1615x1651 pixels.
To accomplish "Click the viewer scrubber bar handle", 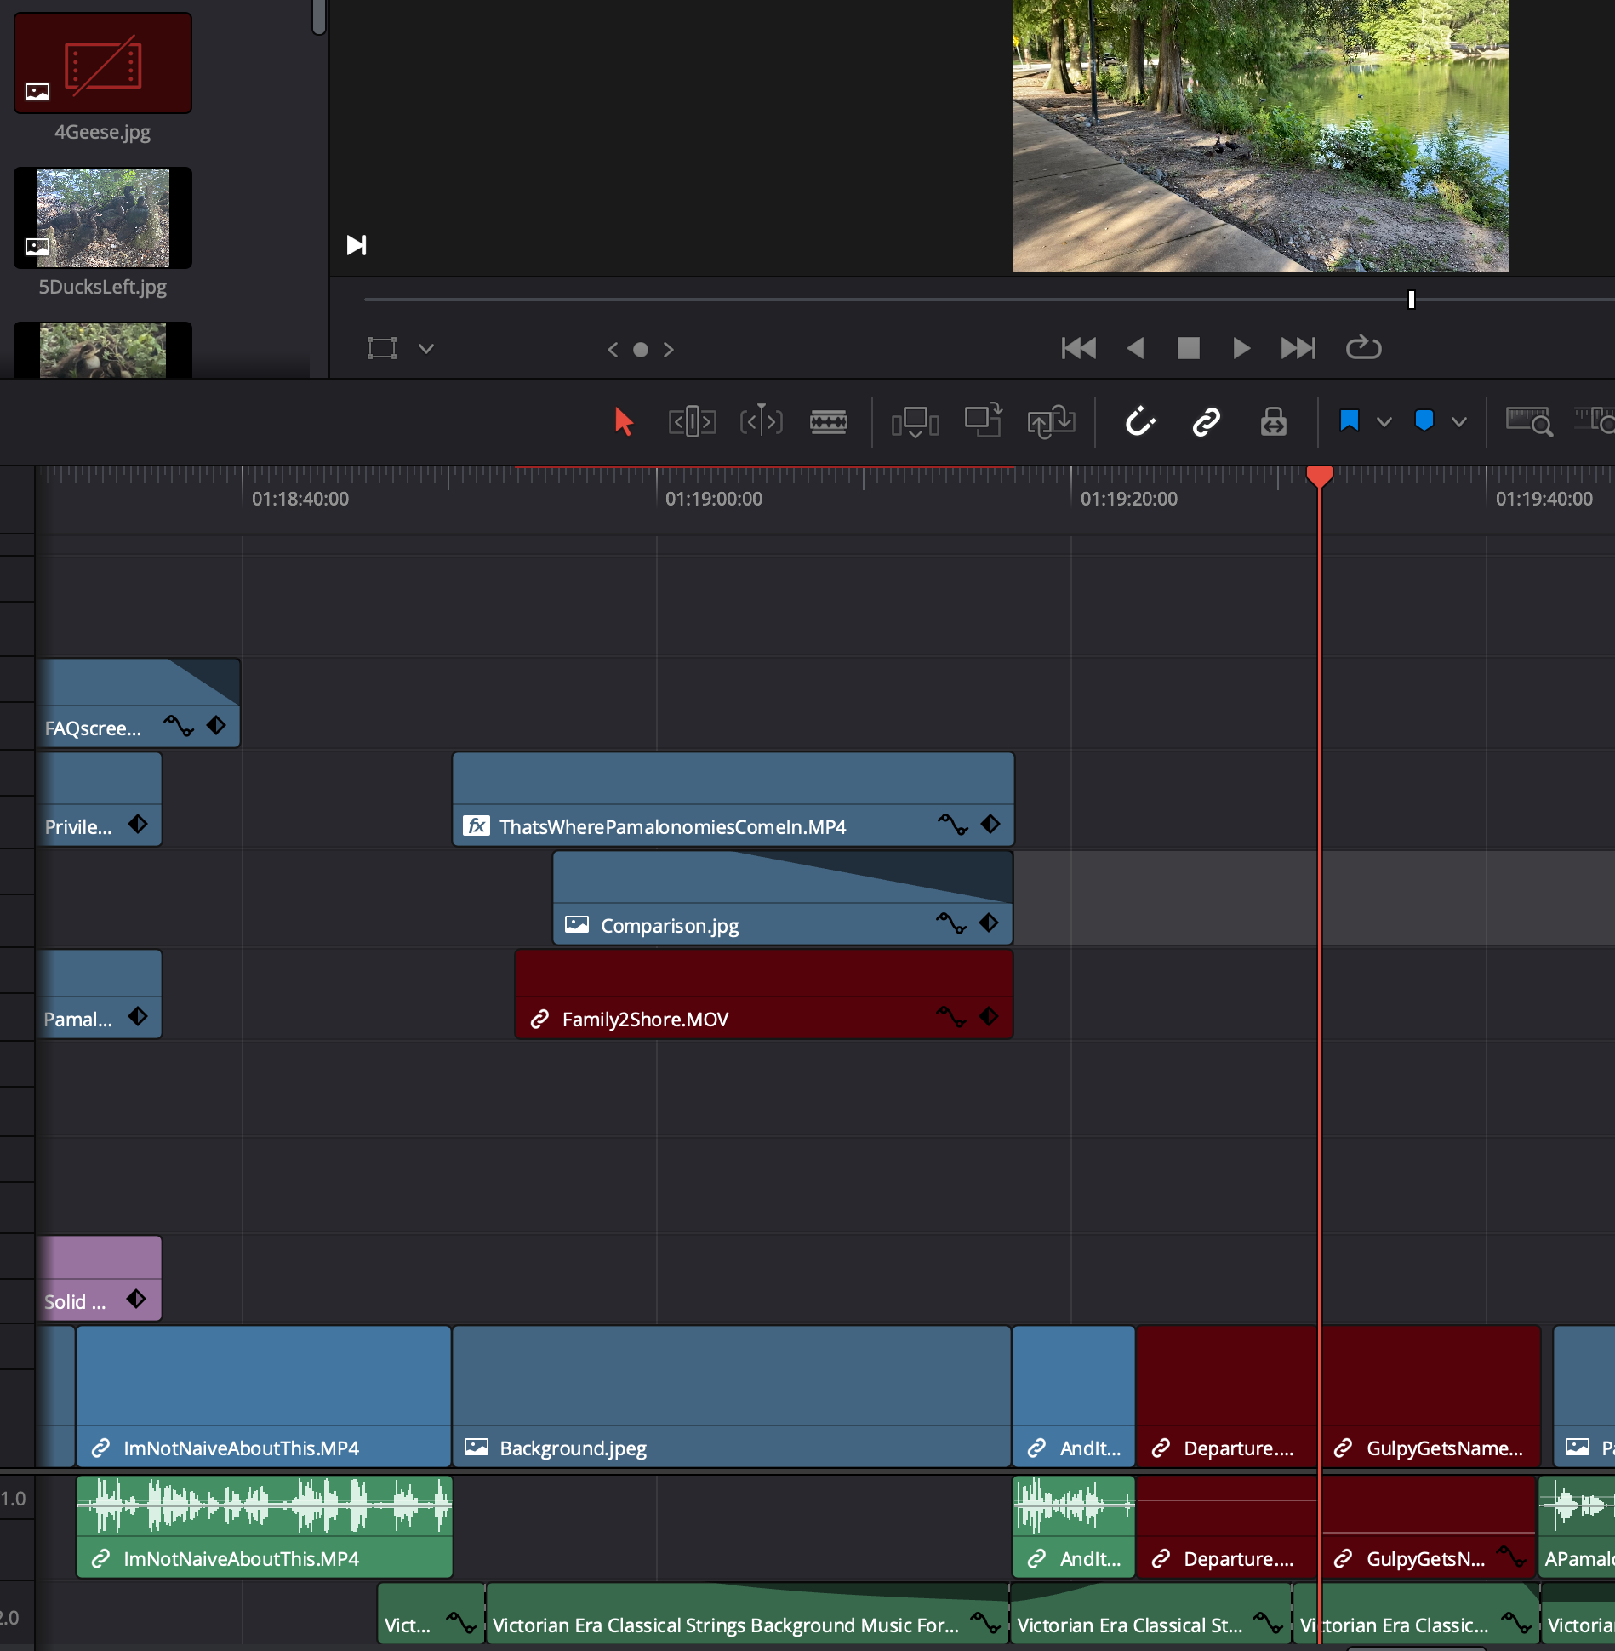I will [1411, 300].
